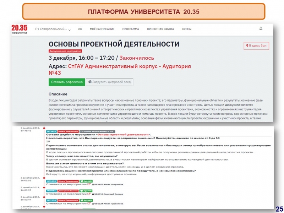Click the external link icon in 15:50:47 entry
Image resolution: width=284 pixels, height=213 pixels.
click(89, 203)
